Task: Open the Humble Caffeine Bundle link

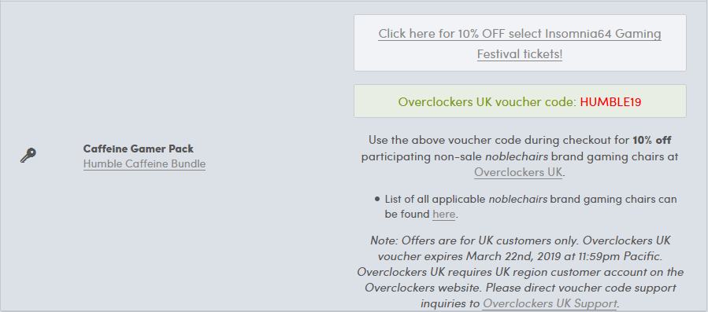Action: pos(144,163)
